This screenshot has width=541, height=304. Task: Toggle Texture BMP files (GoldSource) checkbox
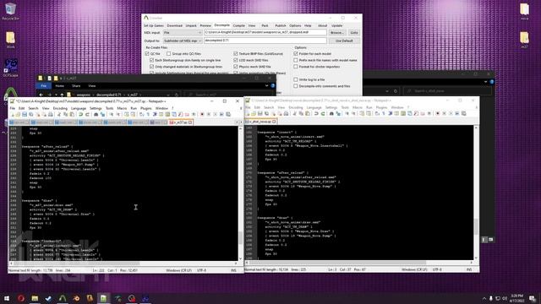(x=236, y=54)
